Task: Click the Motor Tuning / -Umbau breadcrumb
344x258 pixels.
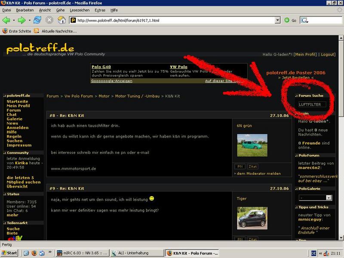Action: [137, 96]
